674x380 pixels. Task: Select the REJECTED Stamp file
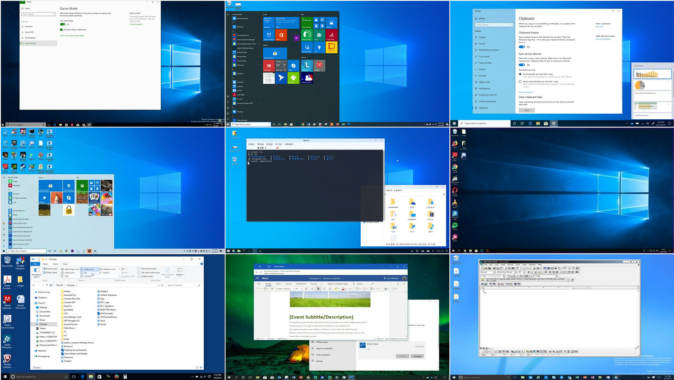[x=107, y=310]
